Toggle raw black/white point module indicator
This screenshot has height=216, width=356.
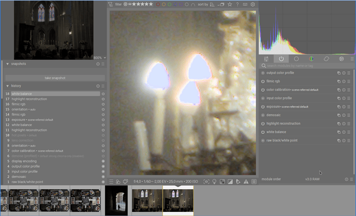click(263, 140)
